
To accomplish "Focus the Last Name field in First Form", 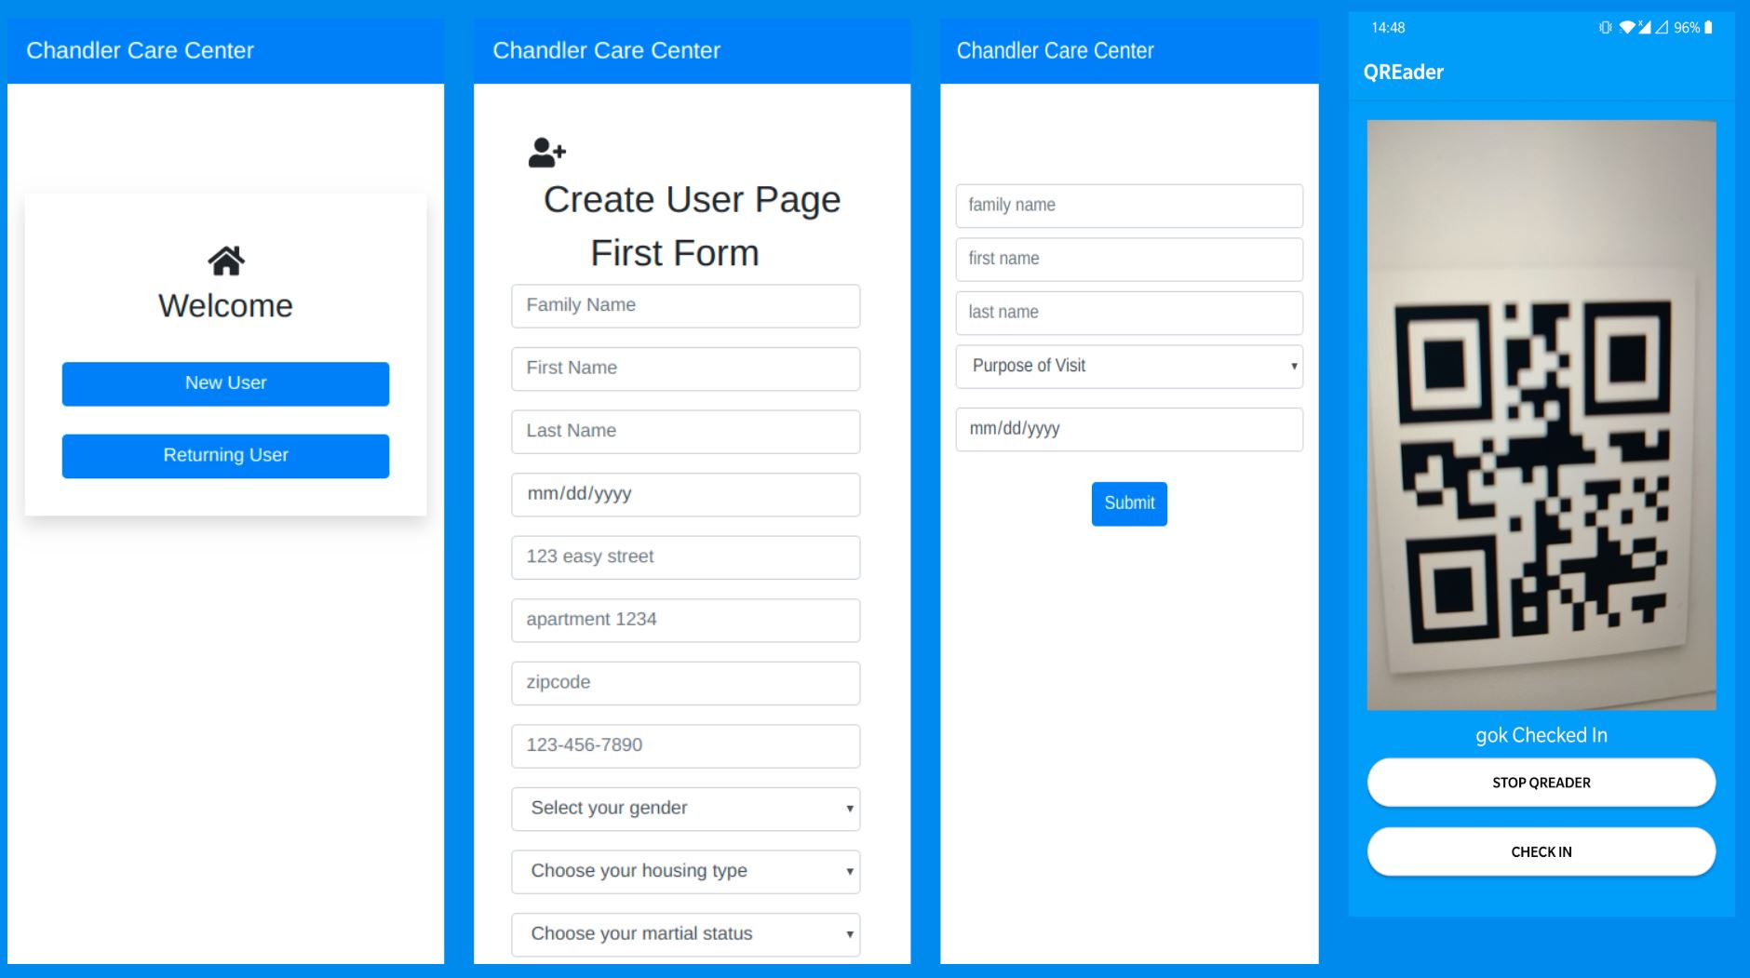I will tap(685, 432).
